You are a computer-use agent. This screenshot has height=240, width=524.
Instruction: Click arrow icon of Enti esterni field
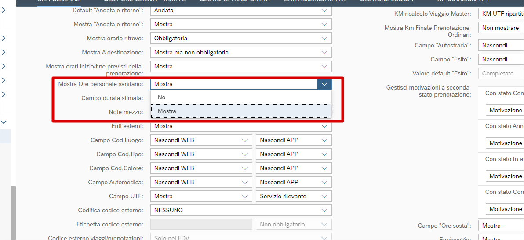324,126
